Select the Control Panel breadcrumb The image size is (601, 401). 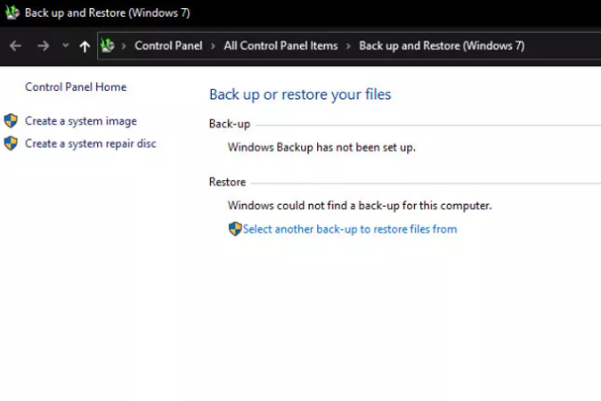tap(168, 45)
